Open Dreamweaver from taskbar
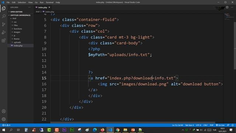236x133 pixels. pyautogui.click(x=72, y=130)
